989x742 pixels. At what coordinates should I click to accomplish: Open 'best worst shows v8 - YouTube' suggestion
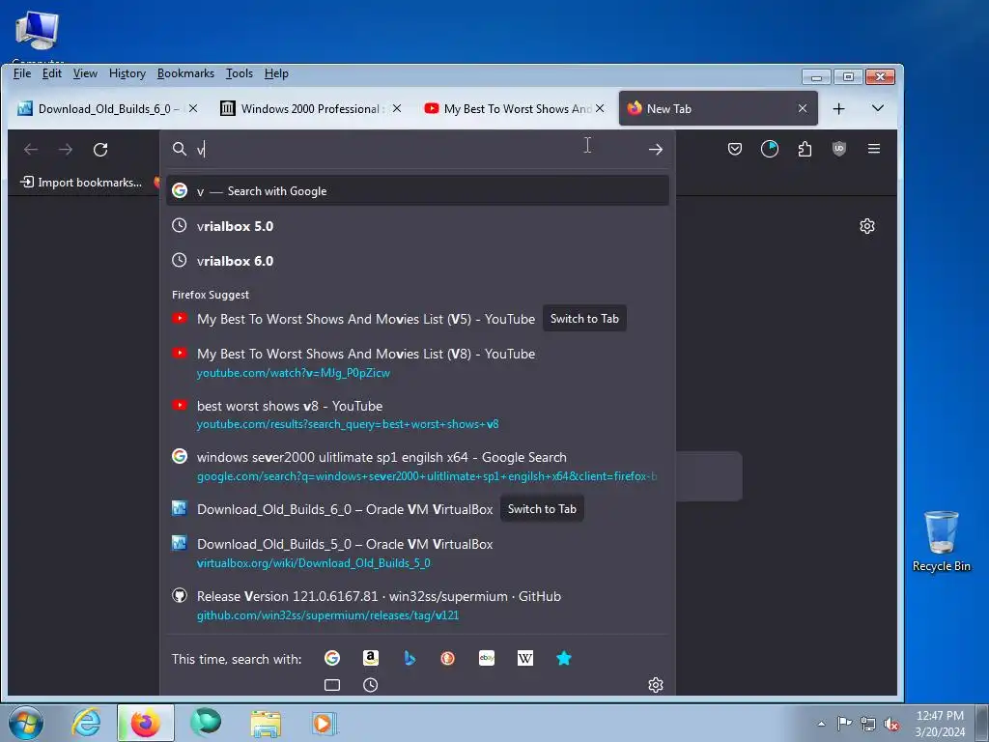point(290,406)
